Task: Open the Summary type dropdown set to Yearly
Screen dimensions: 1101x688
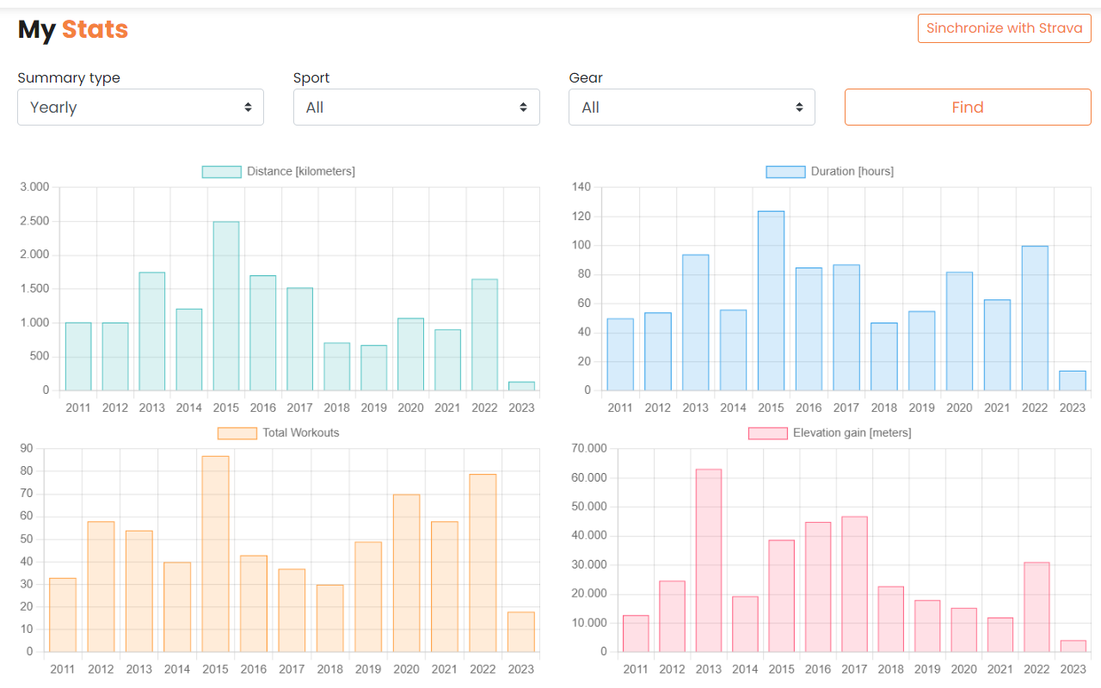Action: (x=140, y=107)
